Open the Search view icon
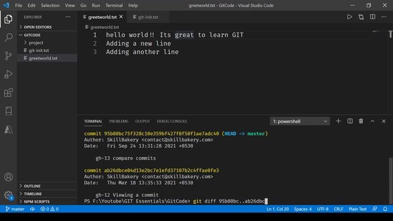Viewport: 393px width, 221px height. tap(8, 37)
